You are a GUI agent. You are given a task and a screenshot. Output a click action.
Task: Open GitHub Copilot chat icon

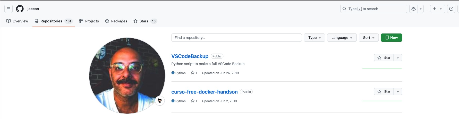coord(414,9)
